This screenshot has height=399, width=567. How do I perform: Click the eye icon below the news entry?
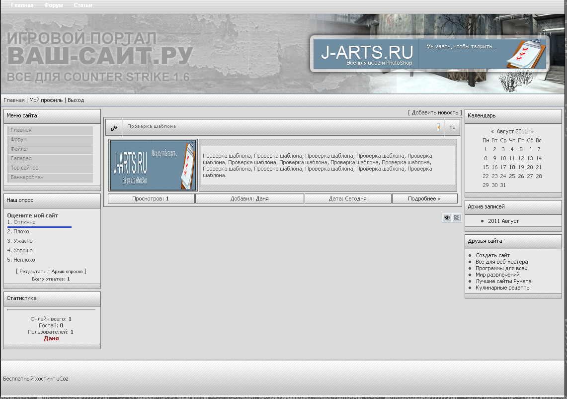point(447,217)
